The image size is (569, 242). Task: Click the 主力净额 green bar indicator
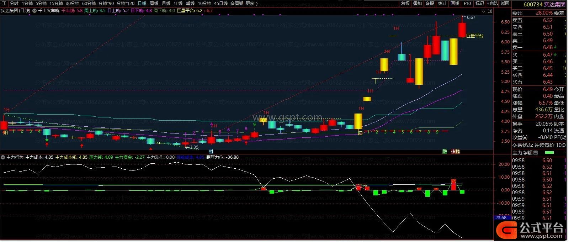[549, 153]
